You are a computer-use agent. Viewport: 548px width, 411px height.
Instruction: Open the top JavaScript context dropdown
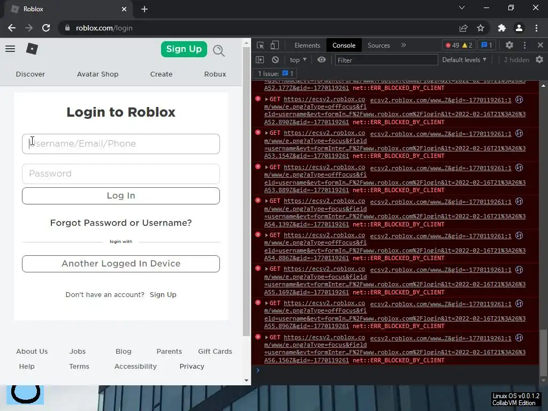298,60
